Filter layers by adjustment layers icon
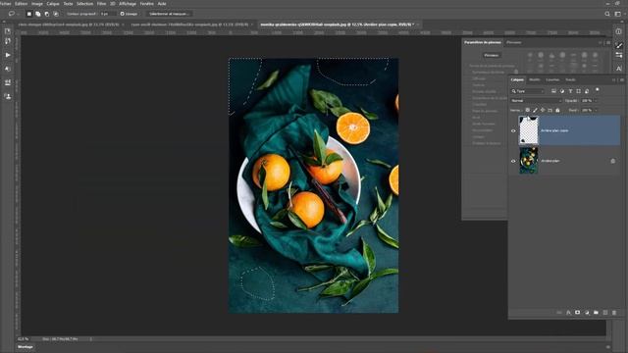The height and width of the screenshot is (353, 628). [562, 91]
